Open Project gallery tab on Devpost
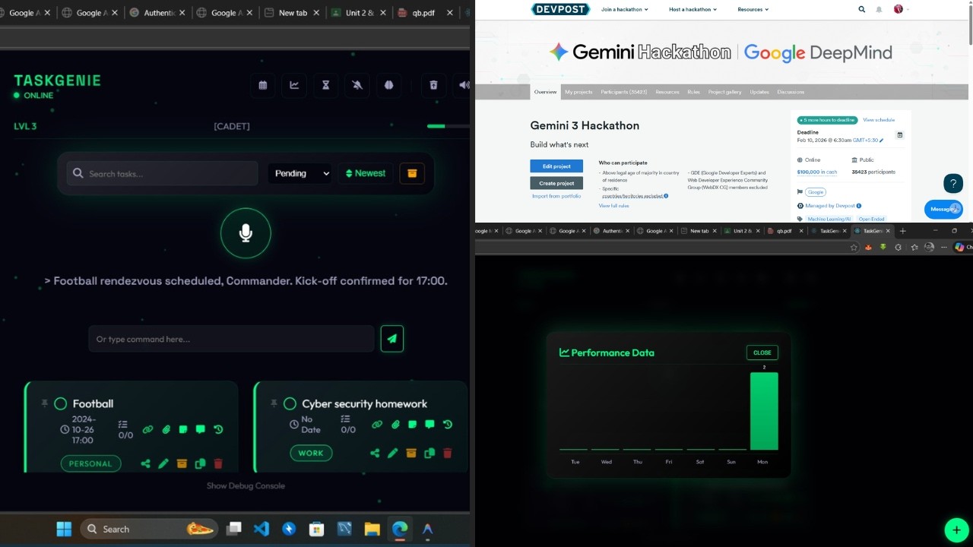This screenshot has width=973, height=547. [724, 92]
